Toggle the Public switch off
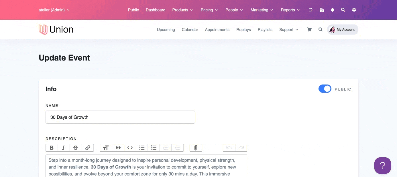Viewport: 397px width, 177px height. pos(325,89)
